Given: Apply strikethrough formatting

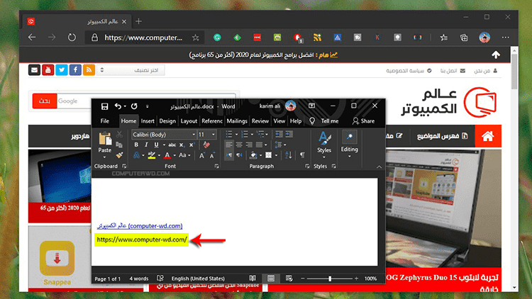Looking at the screenshot, I should pos(172,145).
